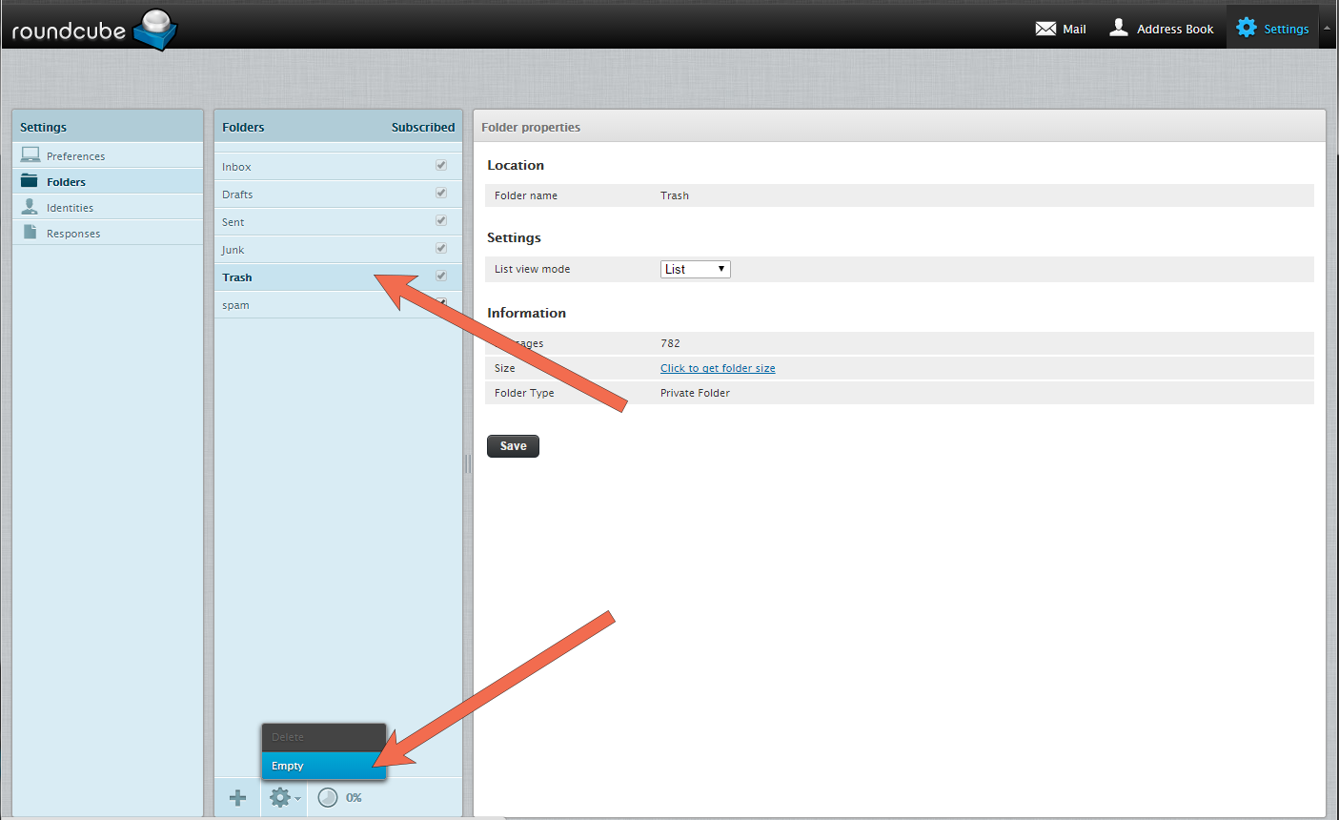Open Mail from the top navigation
Image resolution: width=1339 pixels, height=820 pixels.
1060,28
